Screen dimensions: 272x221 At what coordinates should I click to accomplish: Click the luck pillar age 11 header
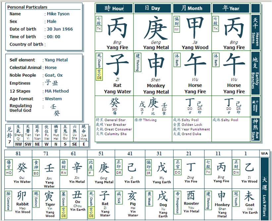218,154
